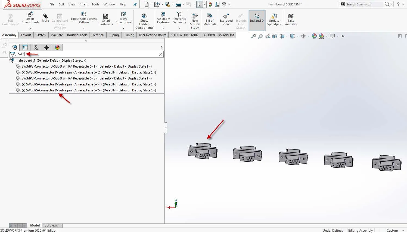The height and width of the screenshot is (233, 407).
Task: Switch to the Evaluate tab
Action: coord(57,35)
